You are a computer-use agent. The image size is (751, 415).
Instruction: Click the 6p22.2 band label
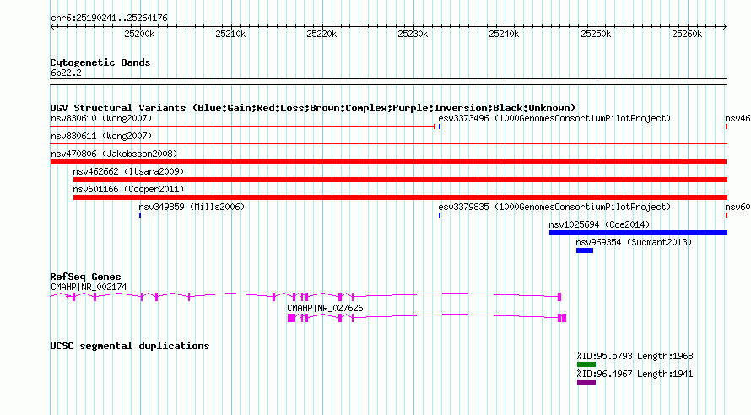[66, 73]
